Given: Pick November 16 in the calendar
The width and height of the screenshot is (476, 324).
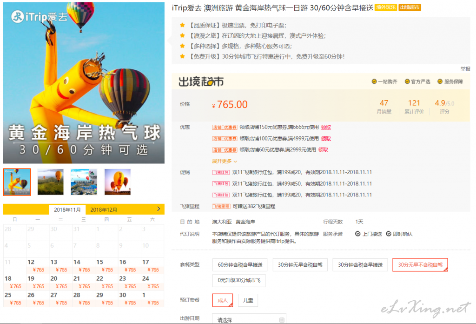Looking at the screenshot, I should tap(130, 266).
